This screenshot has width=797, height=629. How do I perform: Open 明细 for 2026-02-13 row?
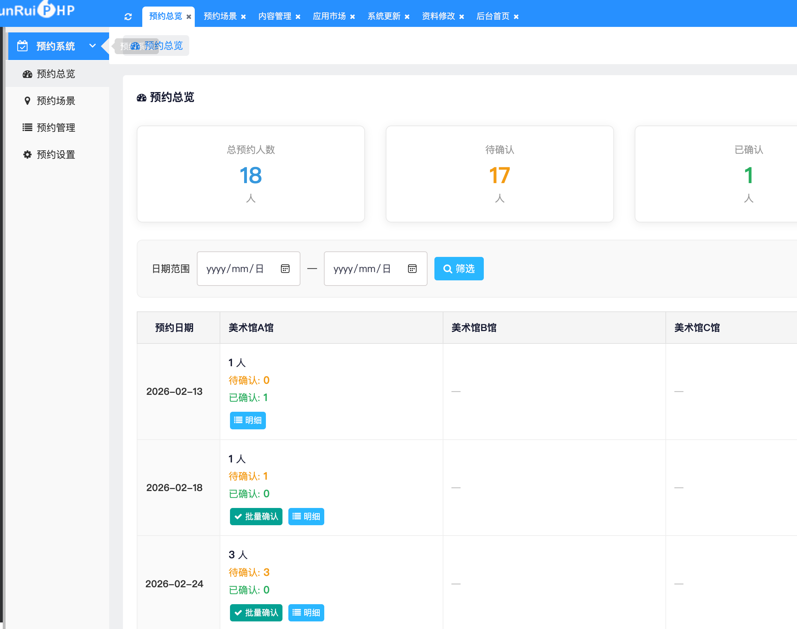coord(248,420)
